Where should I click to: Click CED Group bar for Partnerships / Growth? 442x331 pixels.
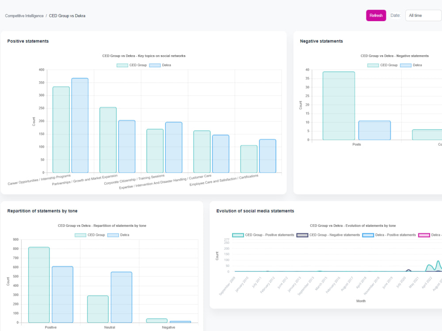tap(108, 140)
